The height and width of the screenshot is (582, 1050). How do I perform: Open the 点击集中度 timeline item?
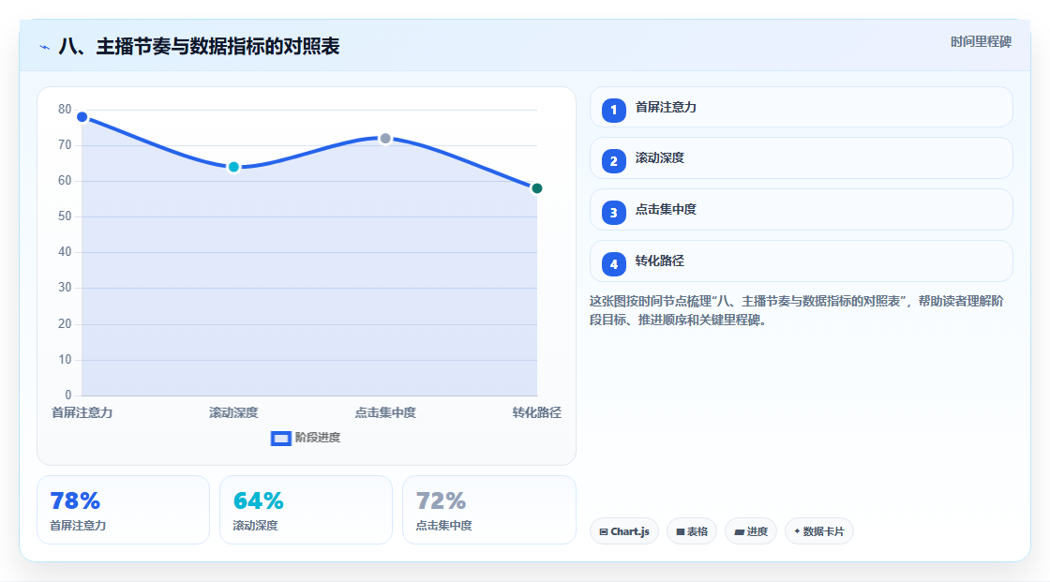(801, 210)
